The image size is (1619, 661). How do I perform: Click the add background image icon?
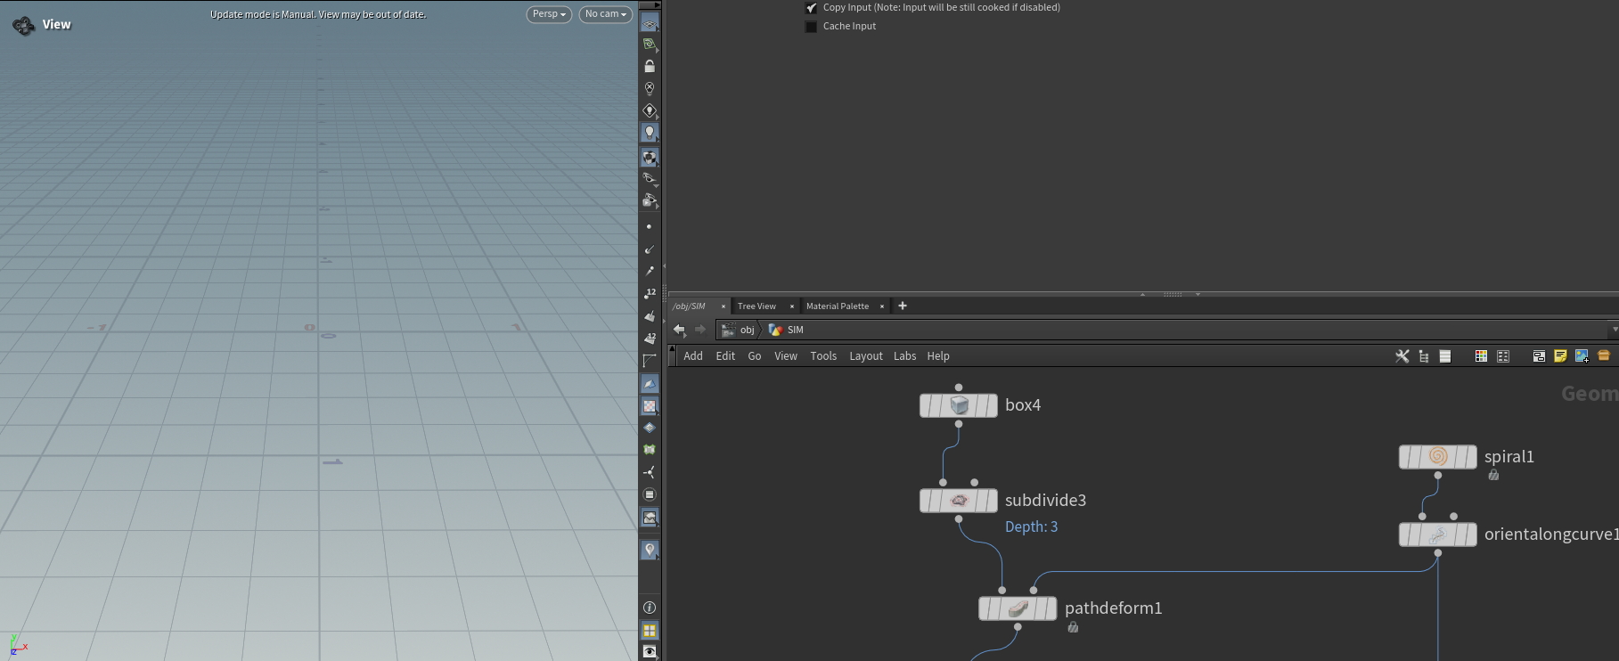click(x=1582, y=356)
